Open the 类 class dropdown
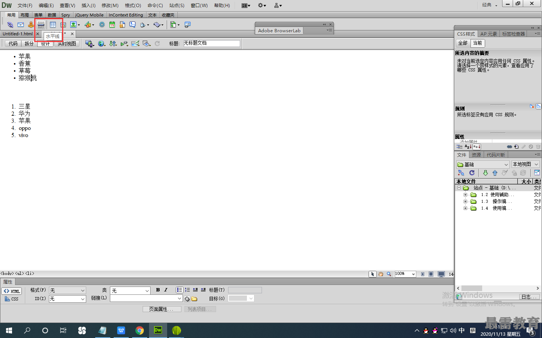Screen dimensions: 542x338 coord(130,291)
